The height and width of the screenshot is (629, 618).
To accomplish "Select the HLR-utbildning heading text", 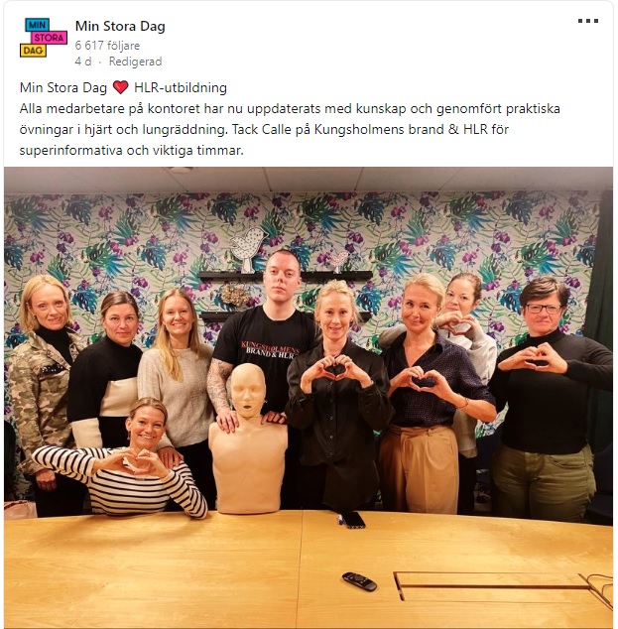I will [x=181, y=87].
